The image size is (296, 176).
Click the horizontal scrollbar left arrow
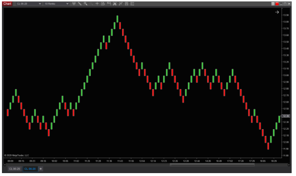[5, 165]
